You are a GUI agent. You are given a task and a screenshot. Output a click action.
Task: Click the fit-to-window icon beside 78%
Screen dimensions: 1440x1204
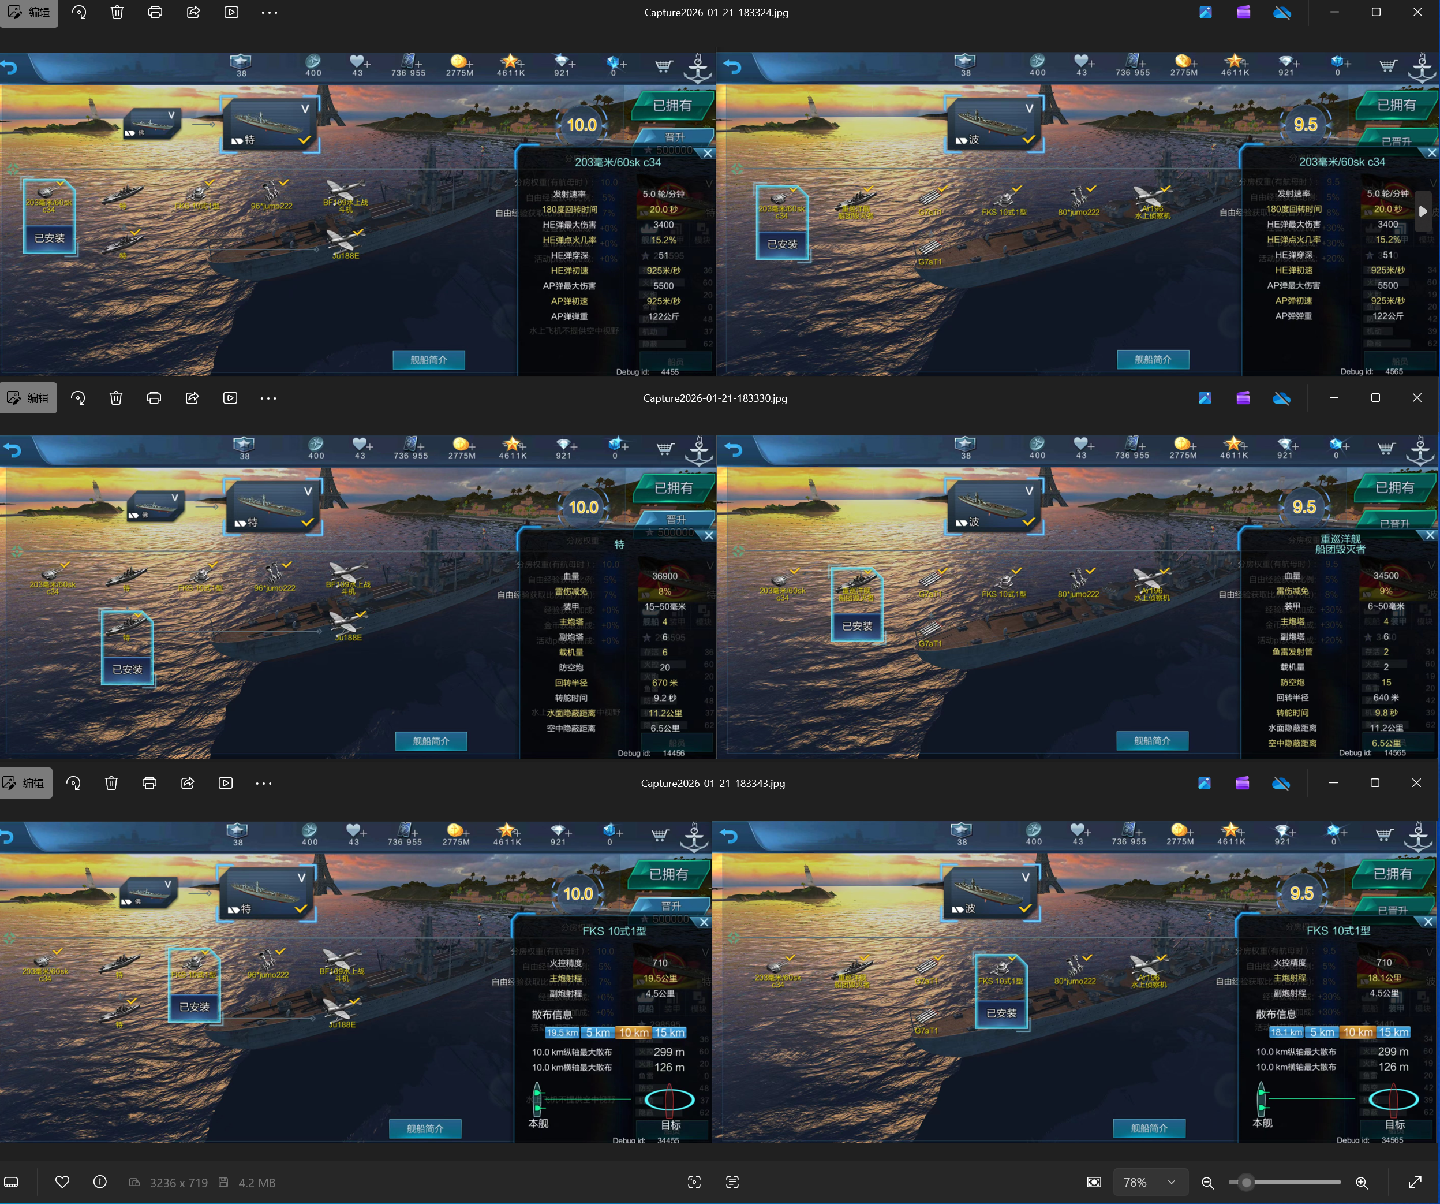[x=1094, y=1181]
